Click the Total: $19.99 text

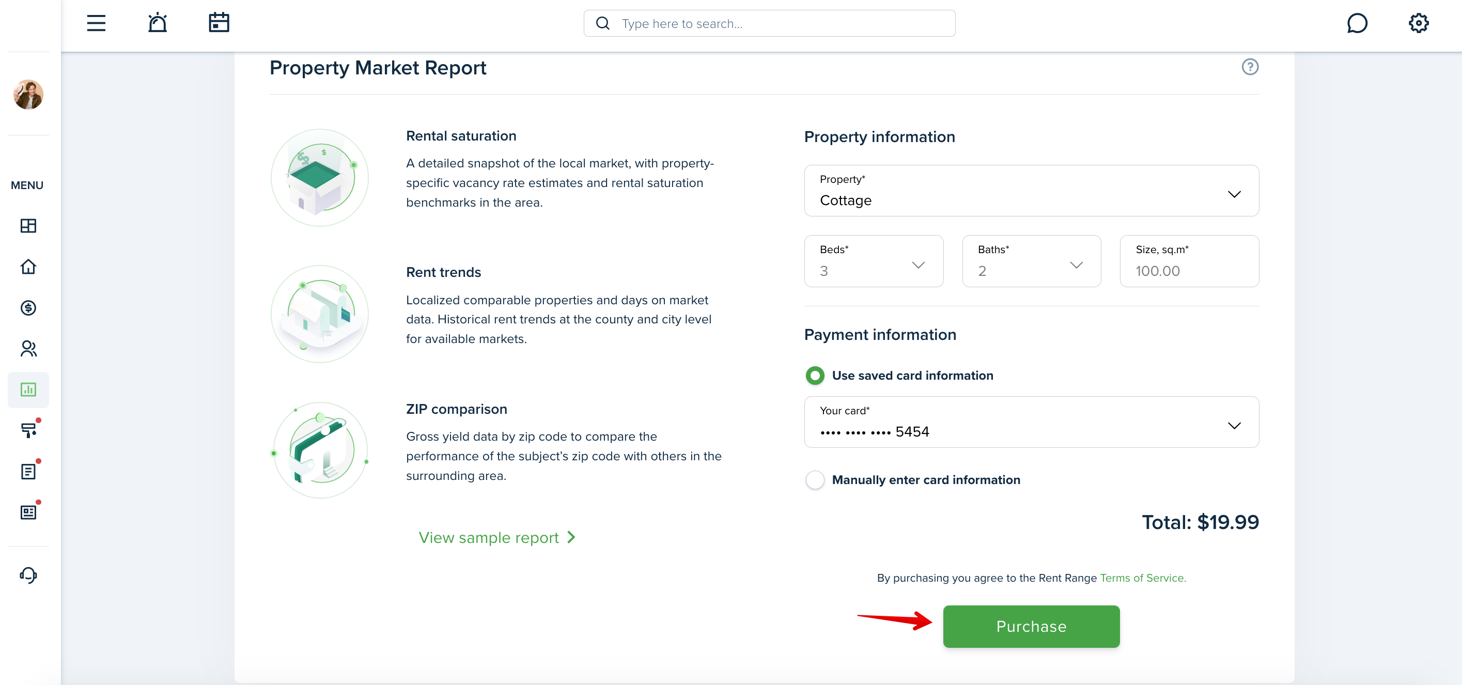(1201, 522)
